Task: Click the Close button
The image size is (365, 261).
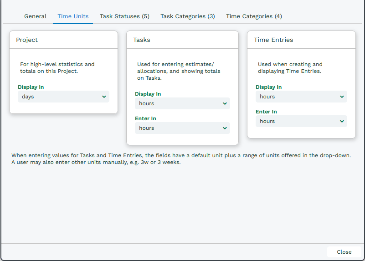Action: (x=344, y=252)
